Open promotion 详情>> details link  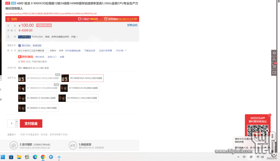click(74, 37)
